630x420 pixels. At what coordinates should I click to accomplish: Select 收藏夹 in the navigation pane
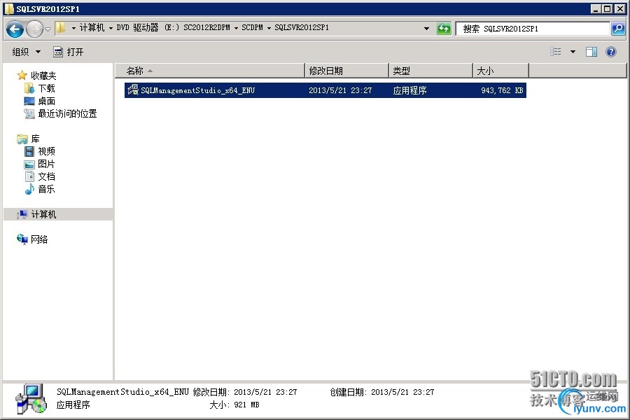pos(43,76)
